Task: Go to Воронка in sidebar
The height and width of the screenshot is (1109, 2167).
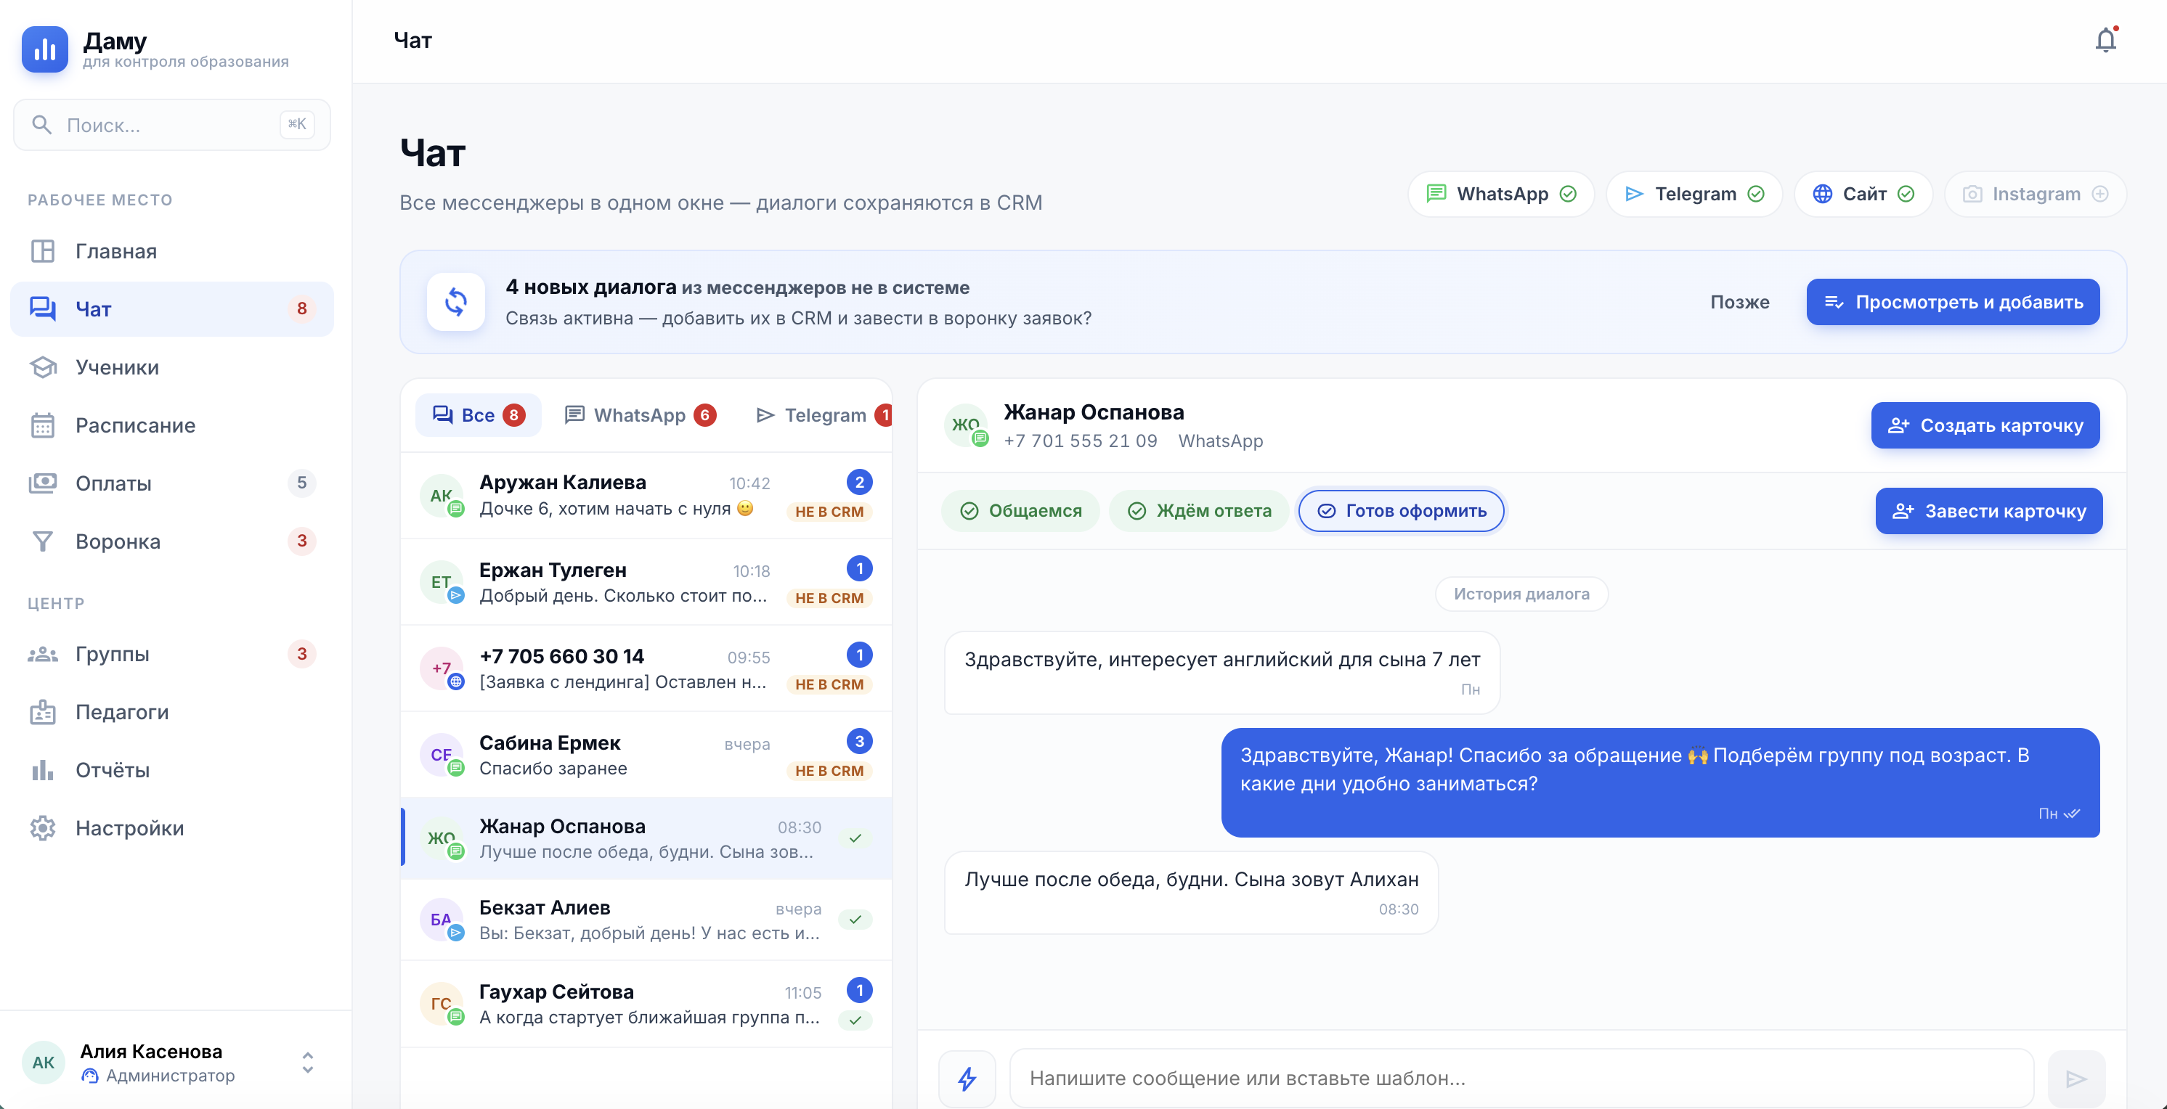Action: click(x=171, y=541)
